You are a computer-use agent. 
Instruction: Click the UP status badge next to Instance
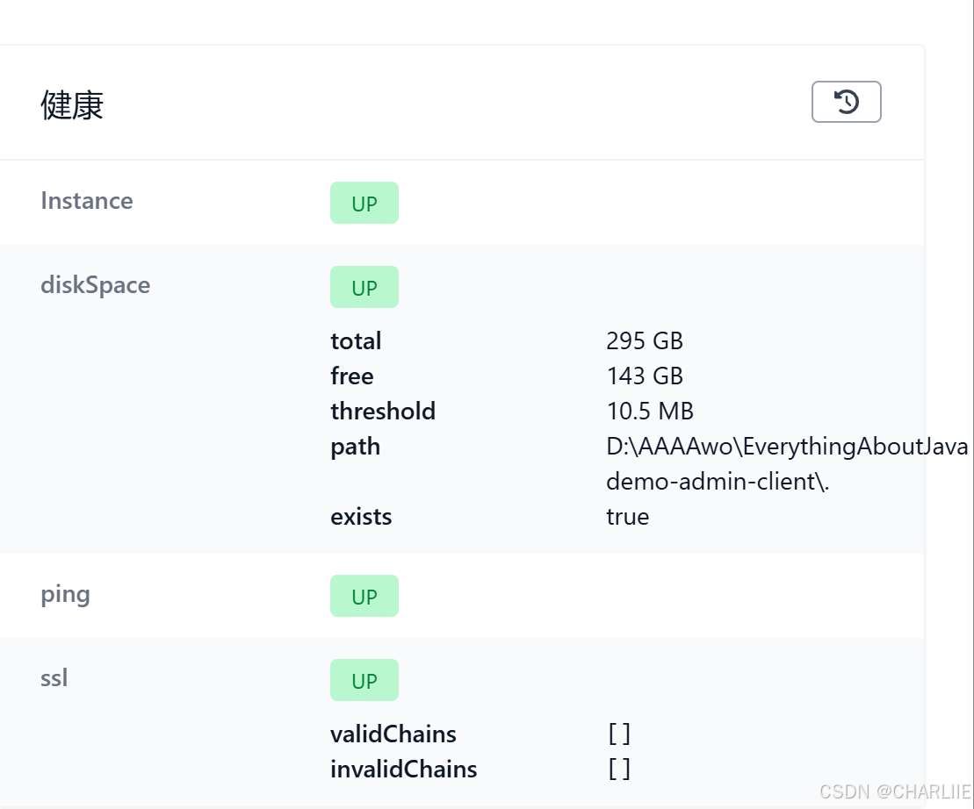pyautogui.click(x=364, y=203)
